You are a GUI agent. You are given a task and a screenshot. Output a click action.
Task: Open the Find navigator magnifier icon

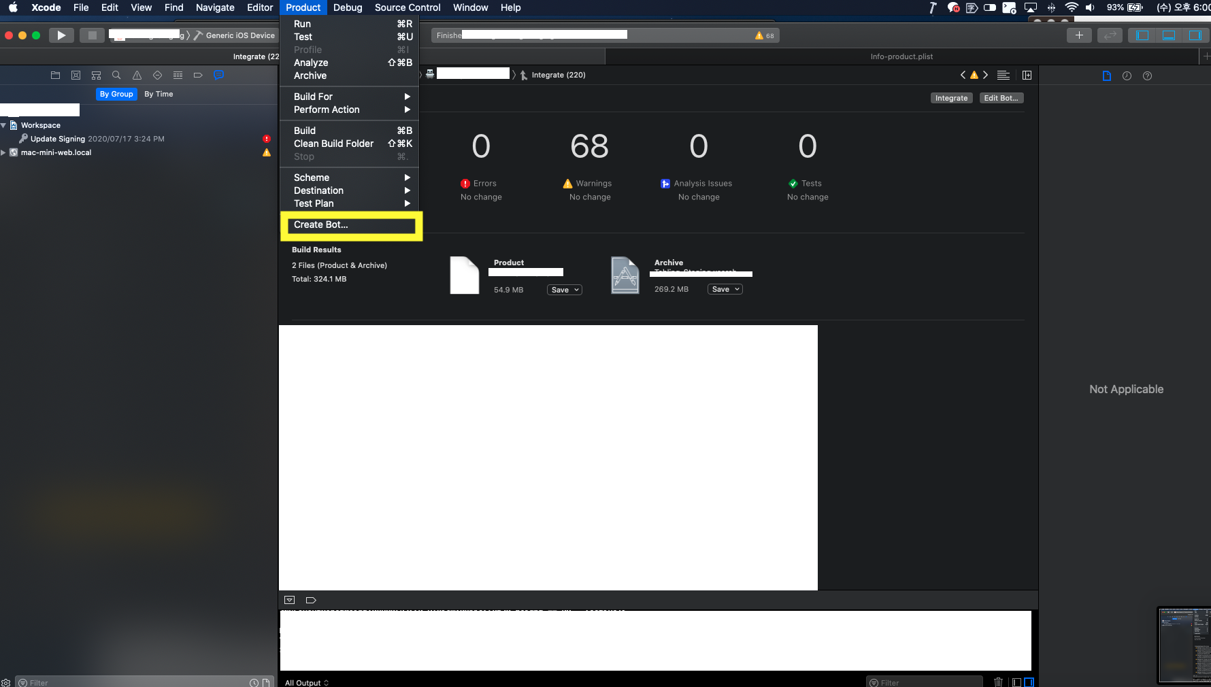pos(116,76)
